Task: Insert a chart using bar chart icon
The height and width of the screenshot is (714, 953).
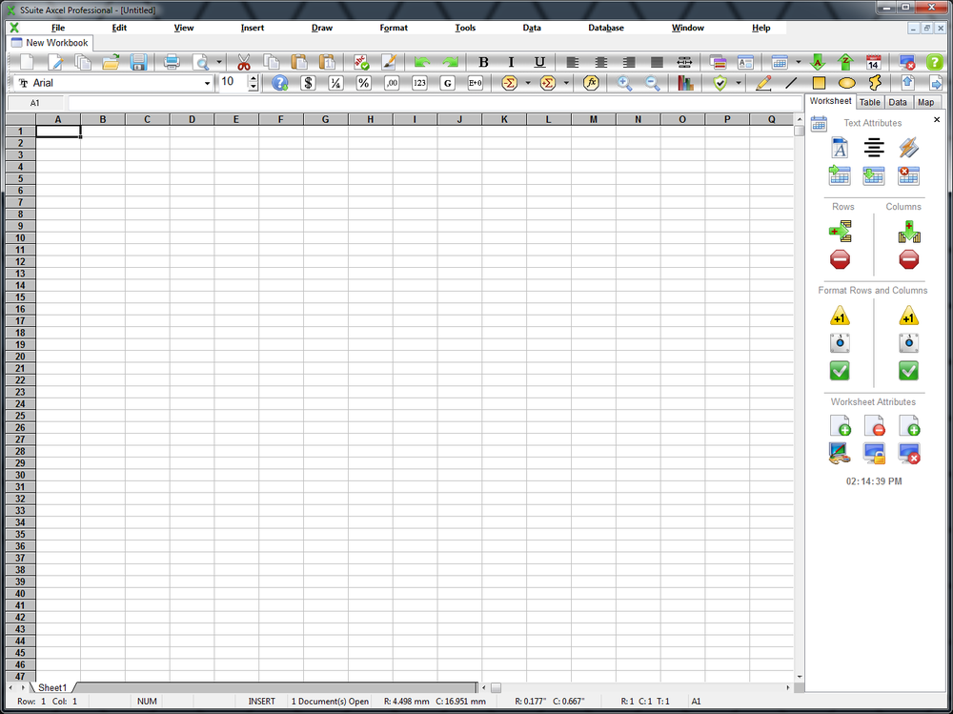Action: [685, 83]
